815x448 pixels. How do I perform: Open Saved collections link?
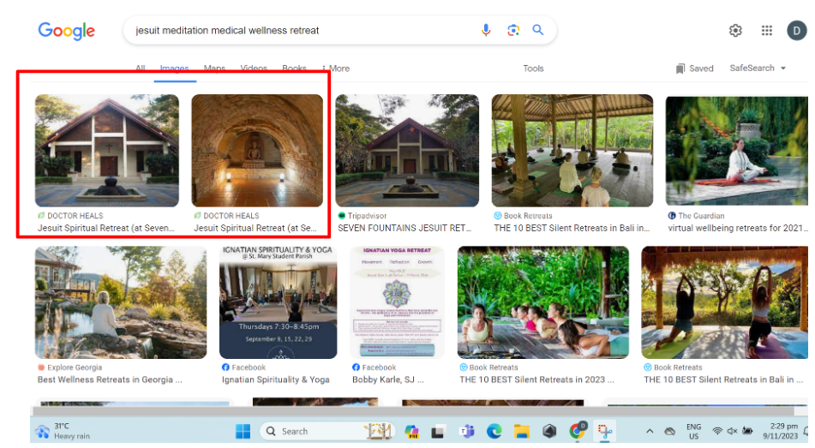tap(694, 69)
